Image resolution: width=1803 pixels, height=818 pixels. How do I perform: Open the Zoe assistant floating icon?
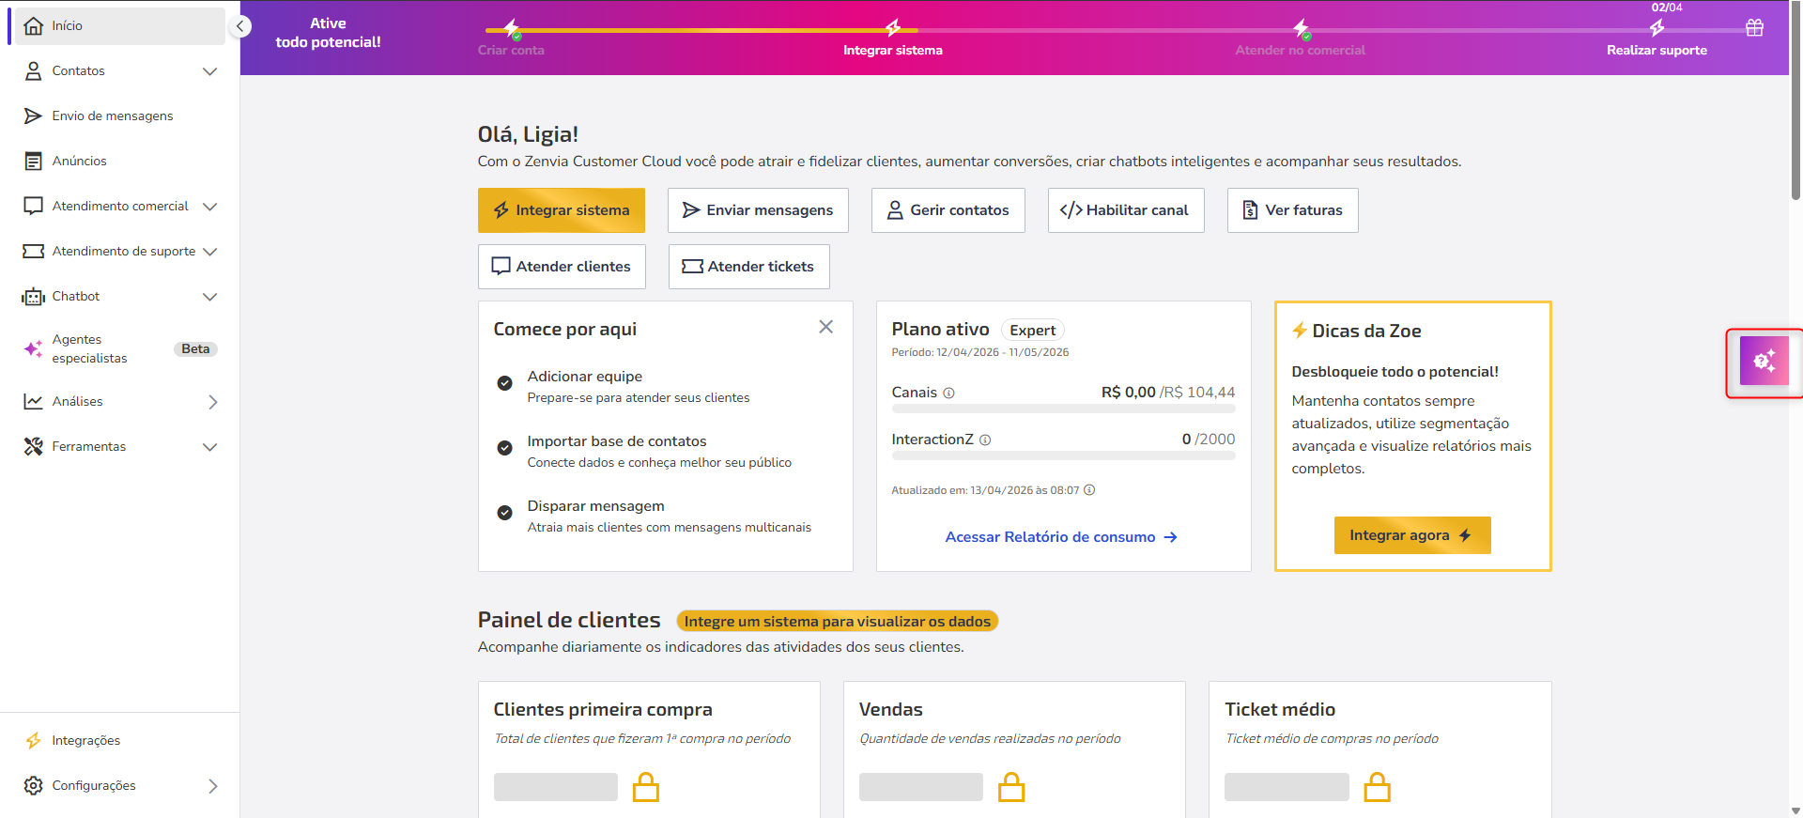(1764, 361)
